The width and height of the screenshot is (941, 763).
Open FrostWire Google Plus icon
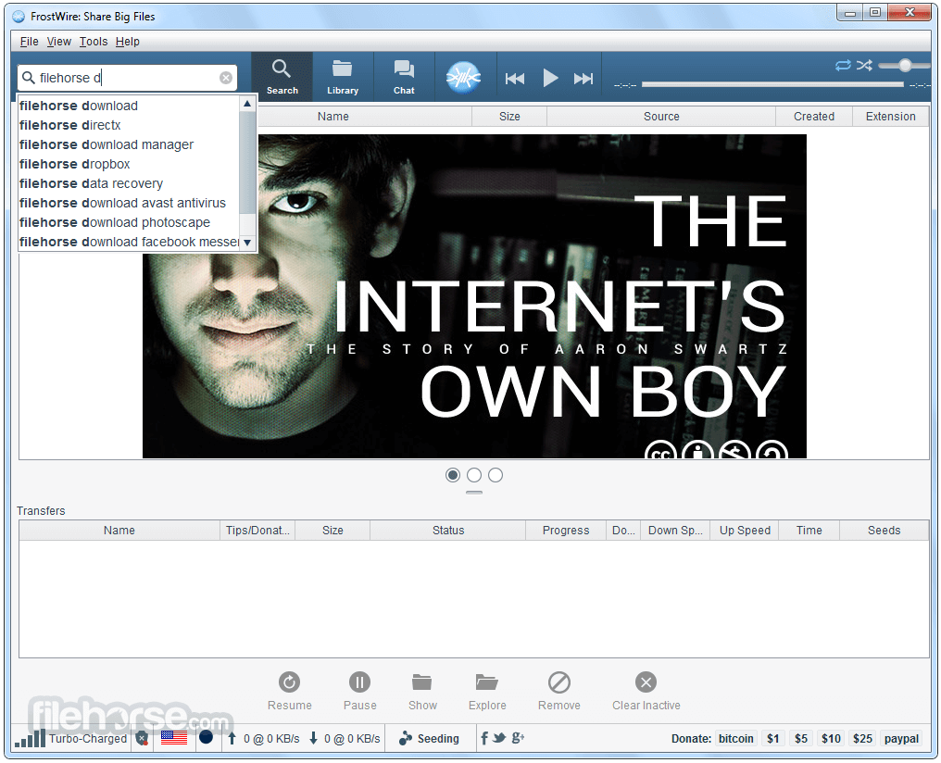coord(518,738)
